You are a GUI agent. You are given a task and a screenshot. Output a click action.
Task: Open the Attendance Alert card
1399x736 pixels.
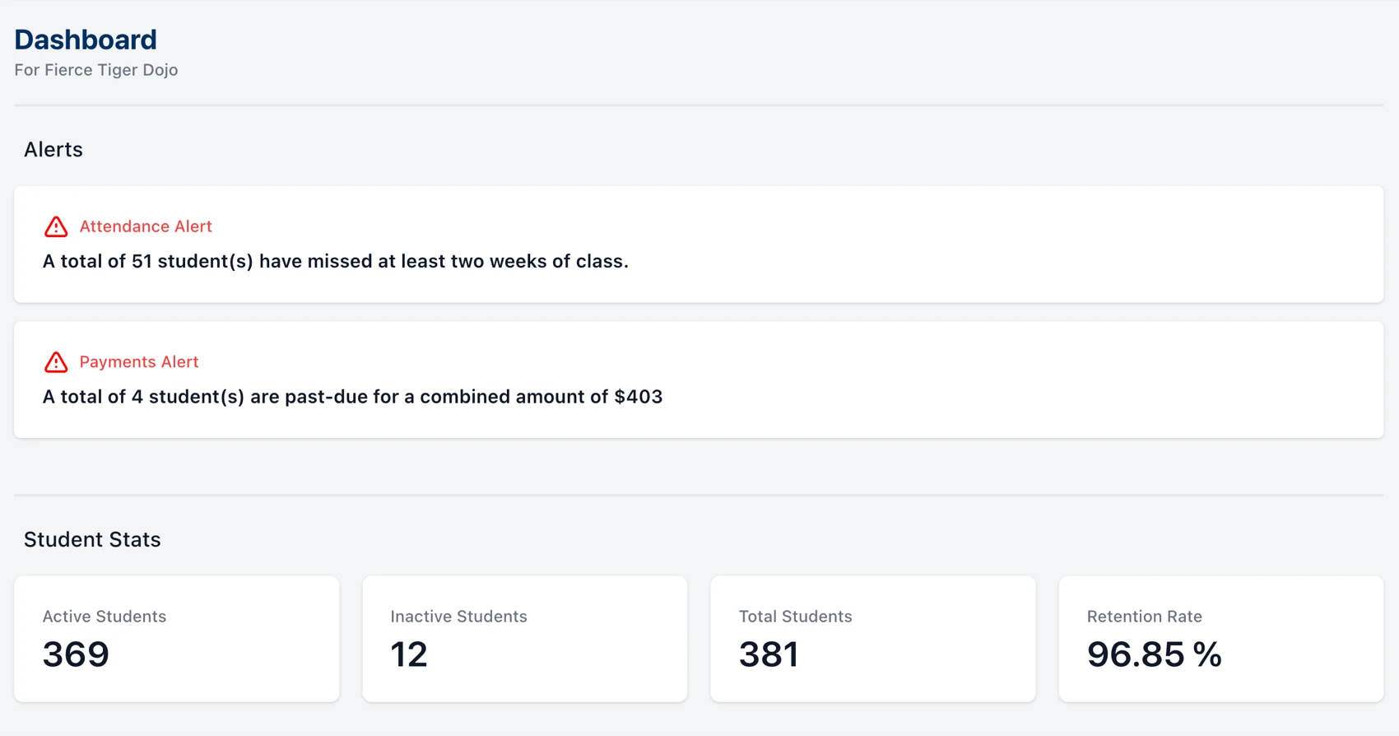click(699, 245)
